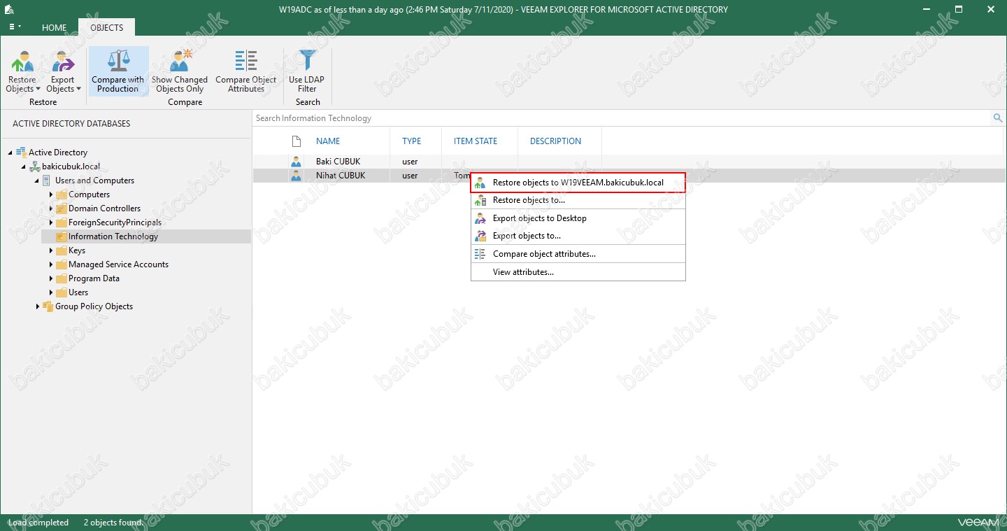
Task: Sort by the TYPE column header
Action: 412,141
